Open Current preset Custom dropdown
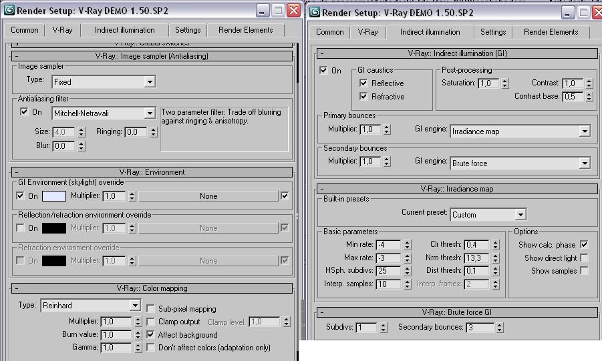This screenshot has height=361, width=602. click(x=488, y=215)
